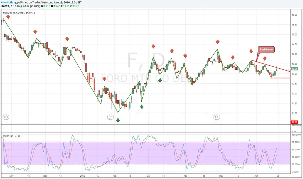Image resolution: width=303 pixels, height=179 pixels.
Task: Click the 14.50 price axis label
Action: [295, 44]
